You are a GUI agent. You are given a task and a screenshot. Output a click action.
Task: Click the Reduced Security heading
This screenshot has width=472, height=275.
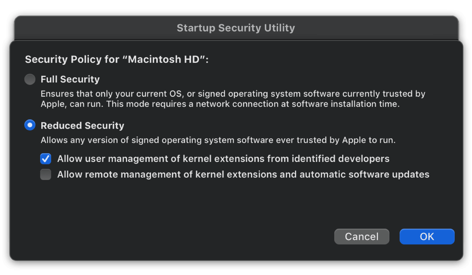point(82,126)
